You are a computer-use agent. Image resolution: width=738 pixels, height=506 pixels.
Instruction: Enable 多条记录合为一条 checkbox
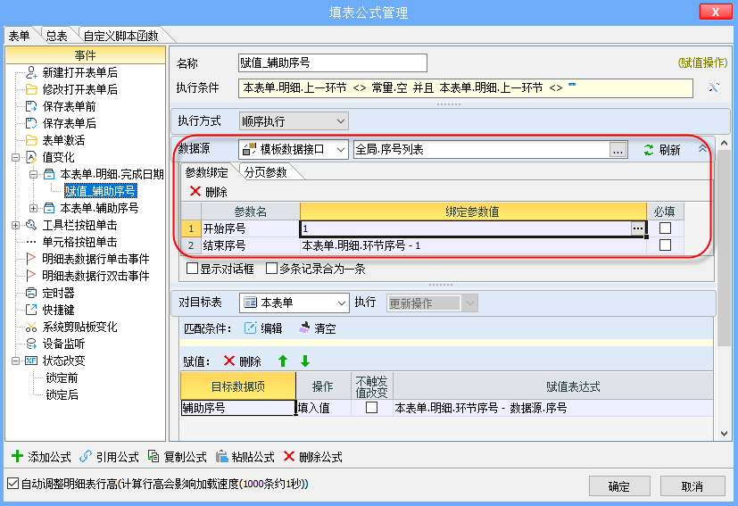271,269
